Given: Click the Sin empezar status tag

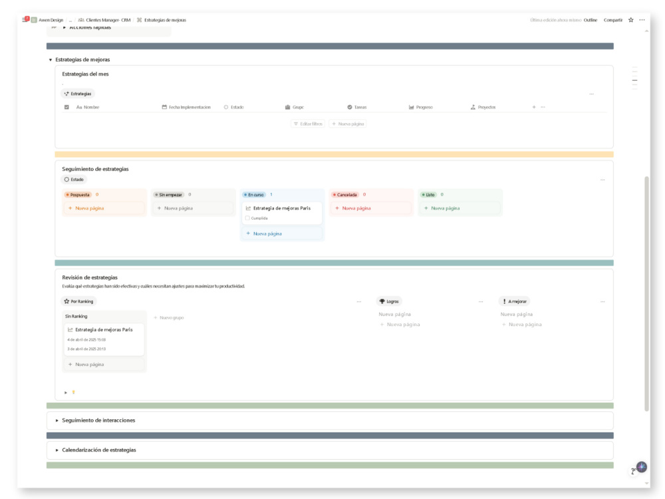Looking at the screenshot, I should [x=168, y=195].
